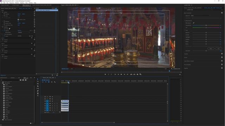The height and width of the screenshot is (126, 225).
Task: Add marker in Program monitor controls
Action: pyautogui.click(x=105, y=74)
